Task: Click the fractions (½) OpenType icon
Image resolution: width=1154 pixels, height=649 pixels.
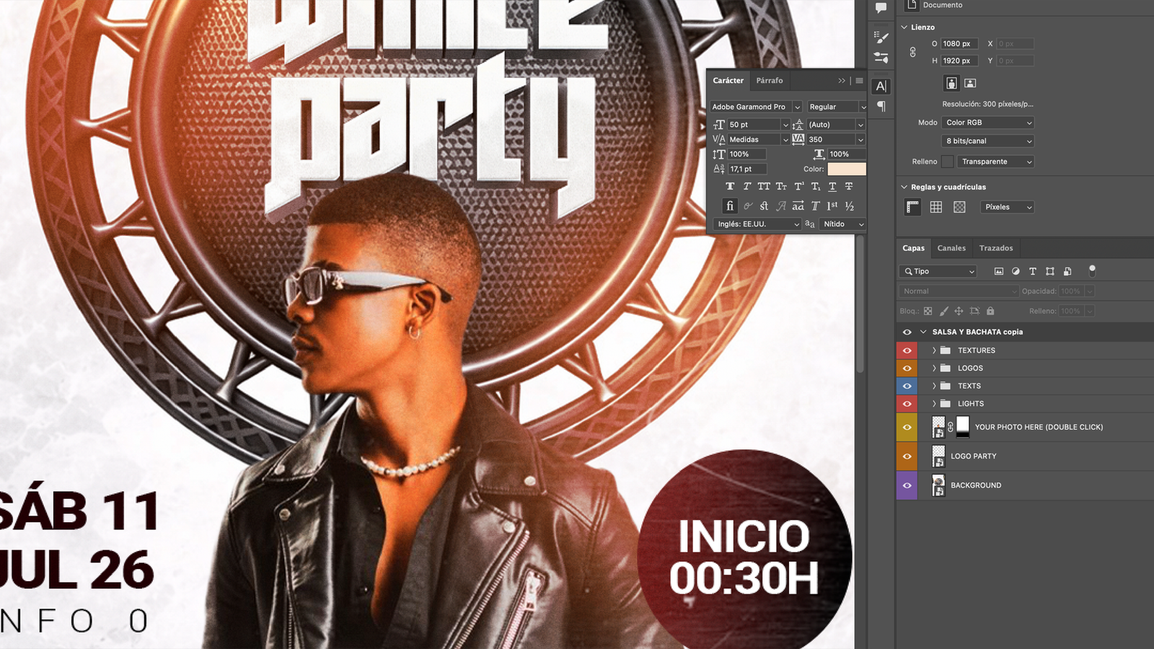Action: point(850,206)
